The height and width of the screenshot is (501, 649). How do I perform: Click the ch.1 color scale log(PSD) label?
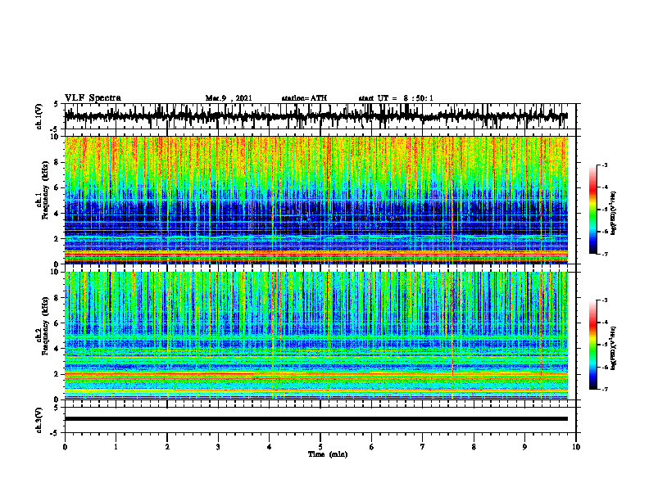coord(614,213)
